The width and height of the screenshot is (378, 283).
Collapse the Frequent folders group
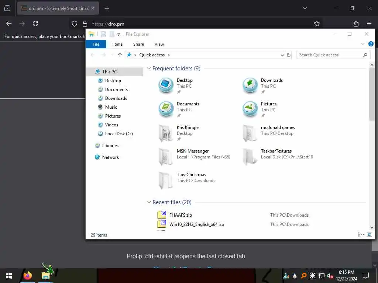(149, 69)
